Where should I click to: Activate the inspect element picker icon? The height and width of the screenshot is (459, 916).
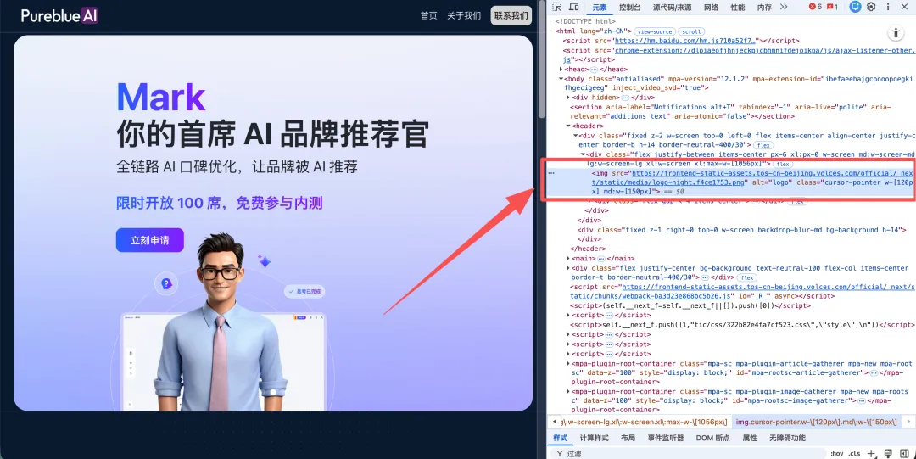coord(557,7)
